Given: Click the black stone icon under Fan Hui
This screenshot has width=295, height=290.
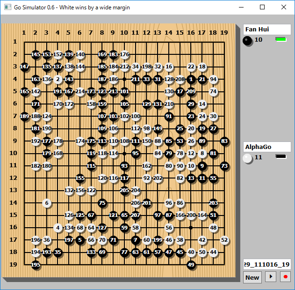Looking at the screenshot, I should [247, 41].
